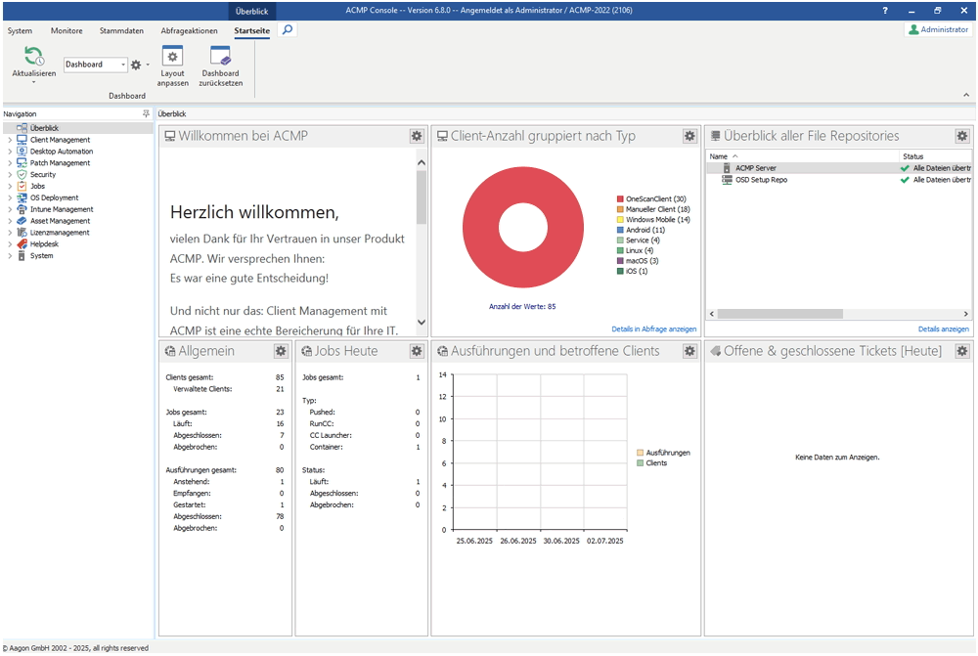Open gear settings of Ausführungen widget
The height and width of the screenshot is (656, 978).
(x=689, y=351)
